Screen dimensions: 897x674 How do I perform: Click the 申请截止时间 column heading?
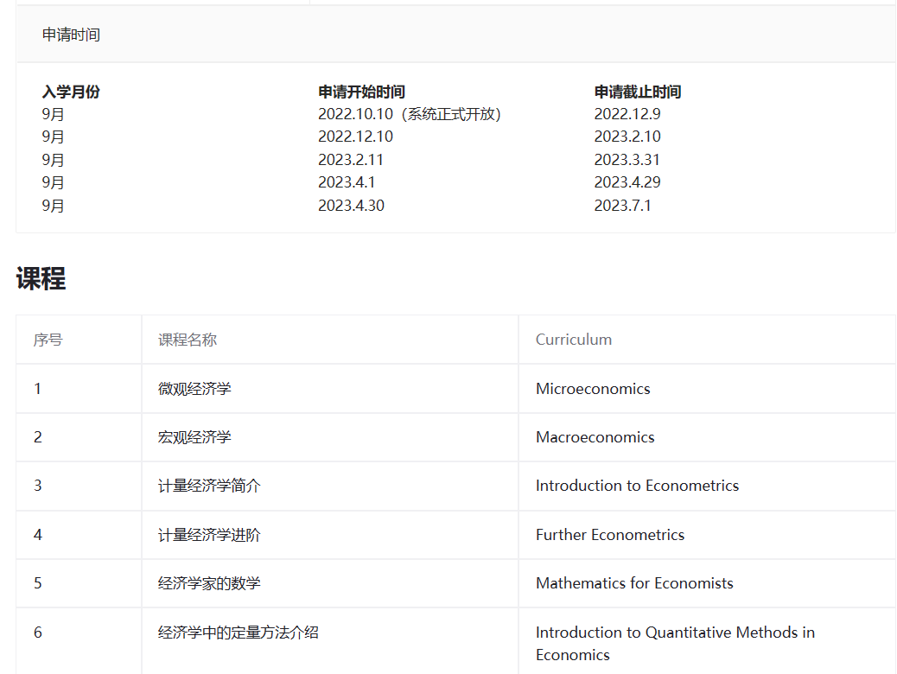pyautogui.click(x=637, y=92)
